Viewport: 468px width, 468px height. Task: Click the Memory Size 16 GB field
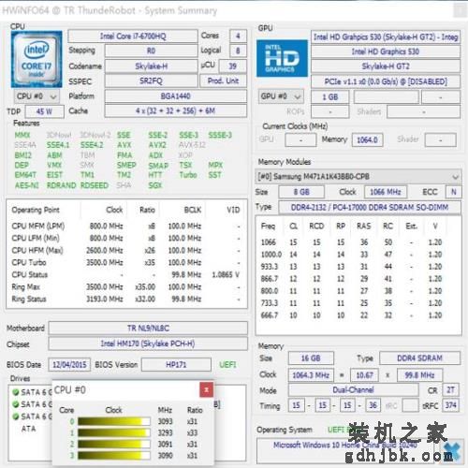coord(311,358)
